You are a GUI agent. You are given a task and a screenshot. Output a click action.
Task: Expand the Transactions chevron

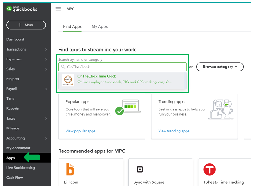coord(46,49)
